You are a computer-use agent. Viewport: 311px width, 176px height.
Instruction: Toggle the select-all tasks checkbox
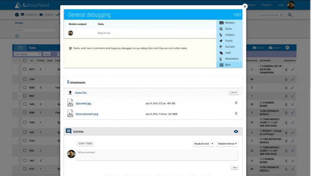[25, 60]
